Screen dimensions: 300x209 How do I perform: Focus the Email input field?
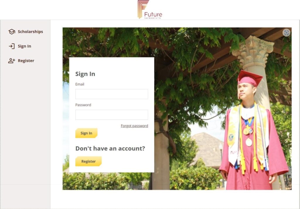[x=112, y=94]
